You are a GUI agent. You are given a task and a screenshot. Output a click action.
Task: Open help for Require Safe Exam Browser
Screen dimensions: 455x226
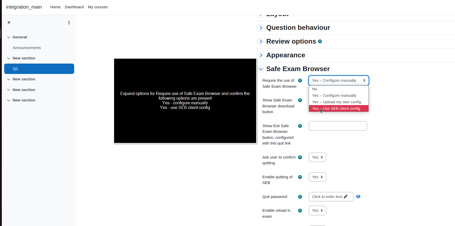[300, 80]
